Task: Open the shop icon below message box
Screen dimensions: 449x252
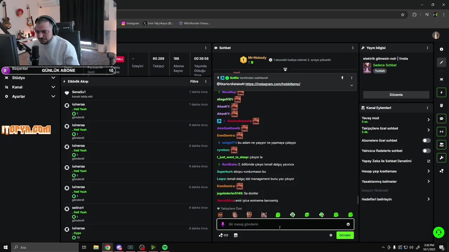Action: click(236, 235)
